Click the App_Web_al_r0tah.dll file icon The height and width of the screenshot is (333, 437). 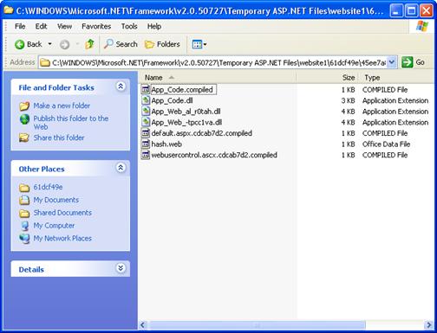coord(146,112)
